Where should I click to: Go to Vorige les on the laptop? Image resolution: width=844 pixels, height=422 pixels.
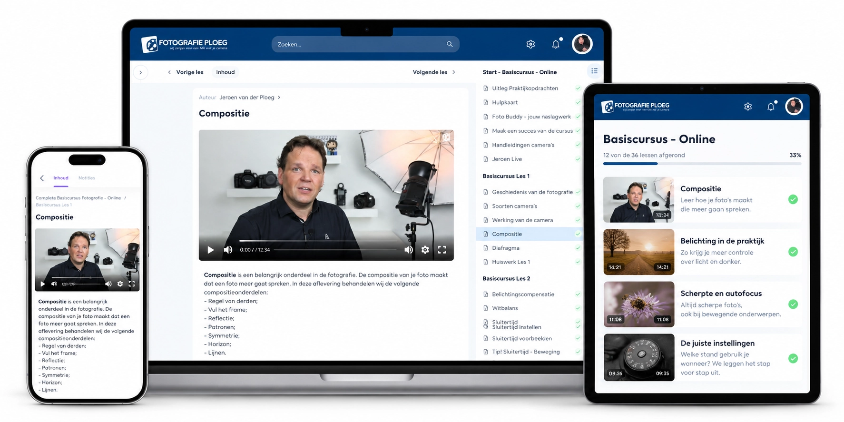[186, 72]
